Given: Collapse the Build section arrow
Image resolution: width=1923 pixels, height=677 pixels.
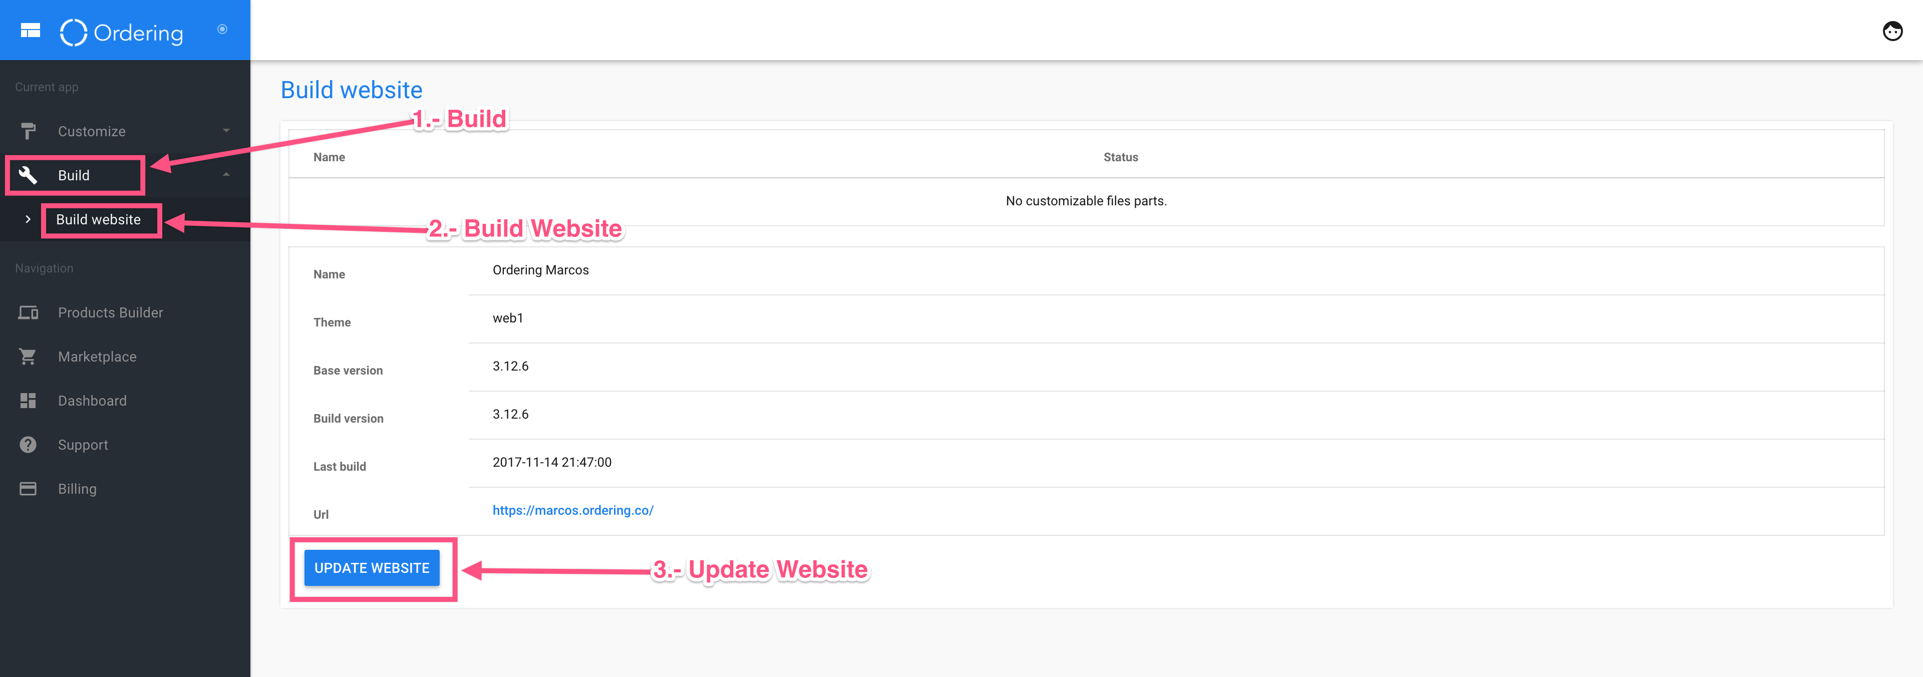Looking at the screenshot, I should (226, 175).
